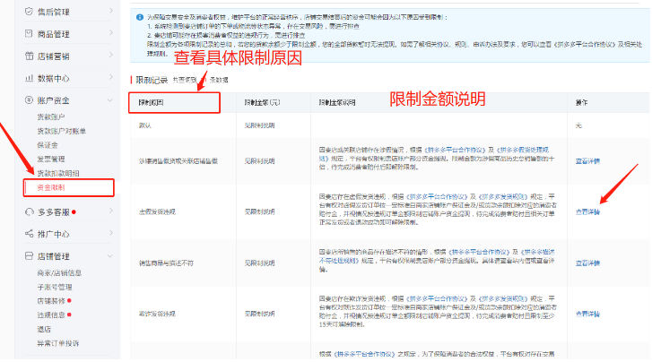The height and width of the screenshot is (362, 652).
Task: Click 无 in the 操作 column
Action: (x=578, y=125)
